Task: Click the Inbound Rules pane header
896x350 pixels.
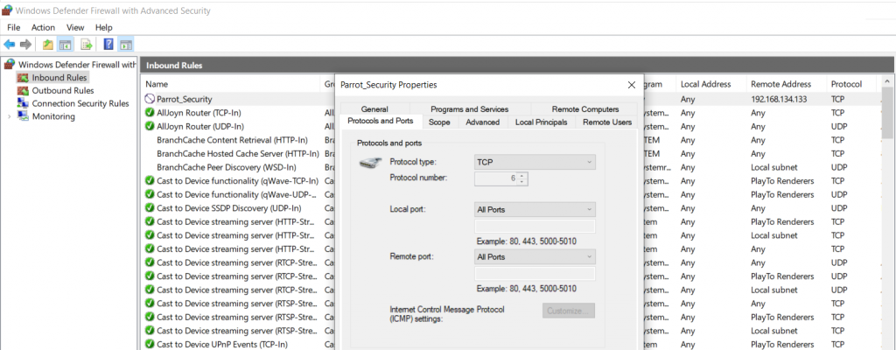Action: point(517,66)
